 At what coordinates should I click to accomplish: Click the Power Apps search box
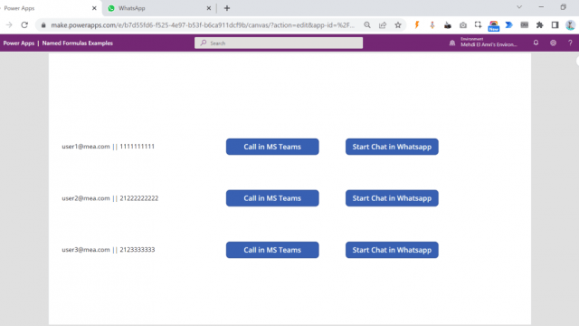279,43
